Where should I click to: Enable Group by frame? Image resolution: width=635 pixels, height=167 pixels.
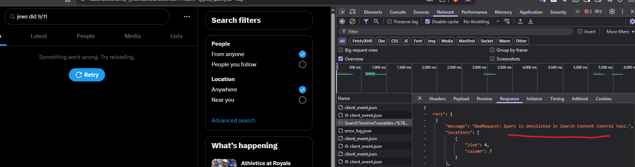492,50
